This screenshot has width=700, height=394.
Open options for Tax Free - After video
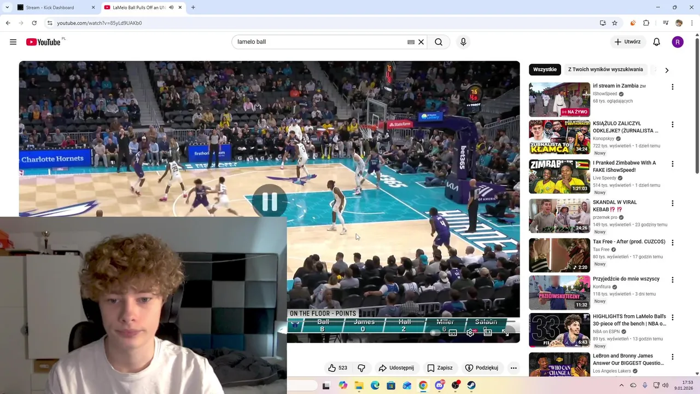click(672, 243)
